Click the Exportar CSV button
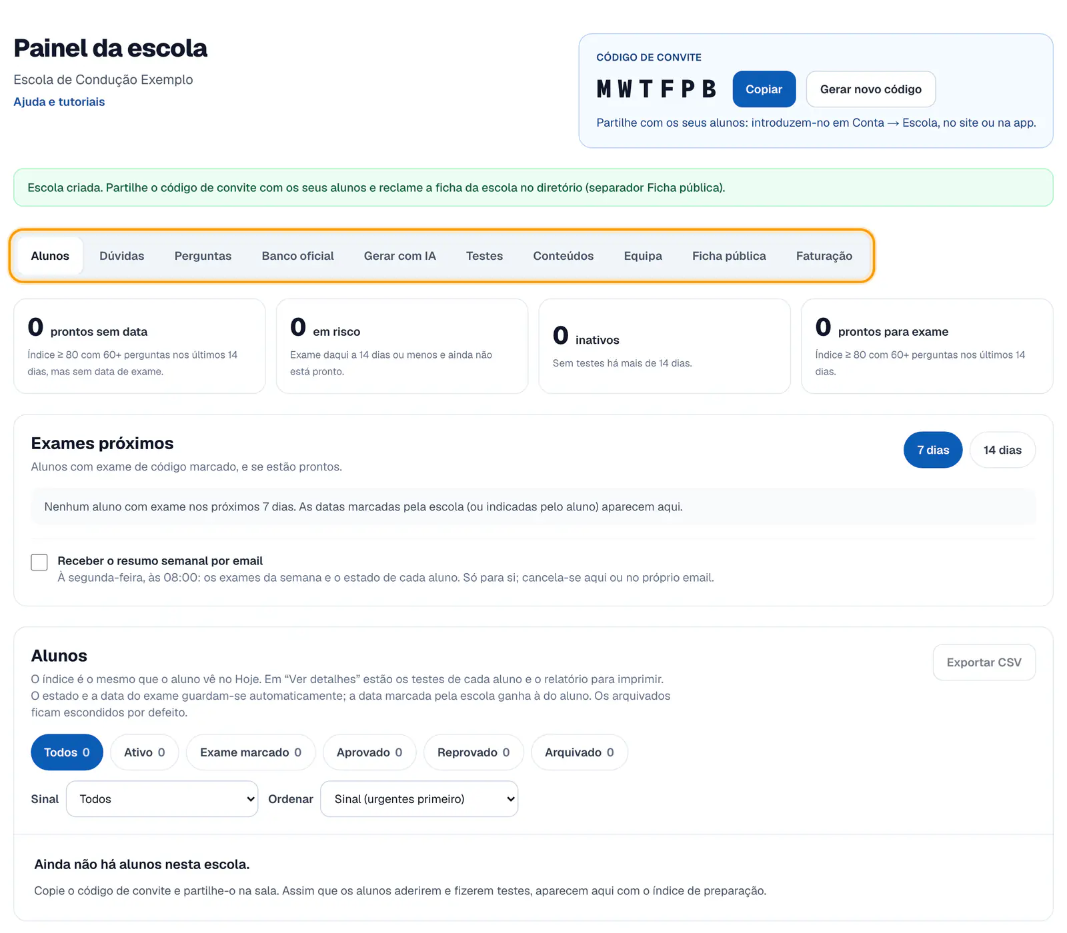Viewport: 1067px width, 933px height. tap(984, 662)
